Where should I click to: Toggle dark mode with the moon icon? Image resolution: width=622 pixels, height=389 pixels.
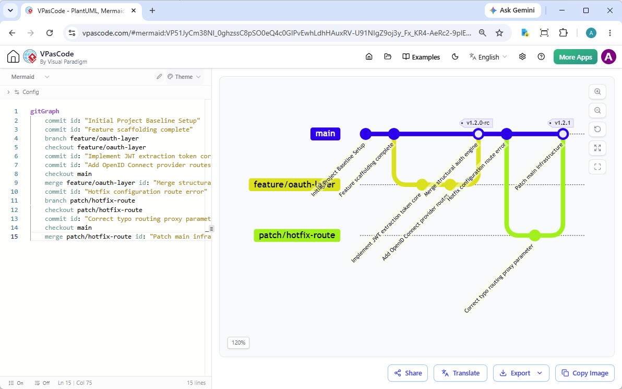455,57
